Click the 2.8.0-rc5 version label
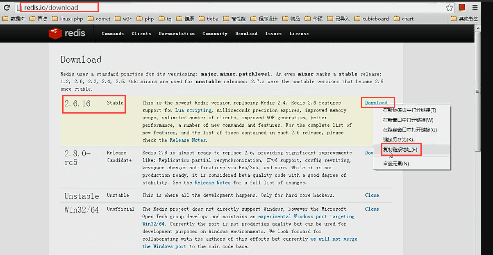The height and width of the screenshot is (255, 493). click(x=77, y=158)
